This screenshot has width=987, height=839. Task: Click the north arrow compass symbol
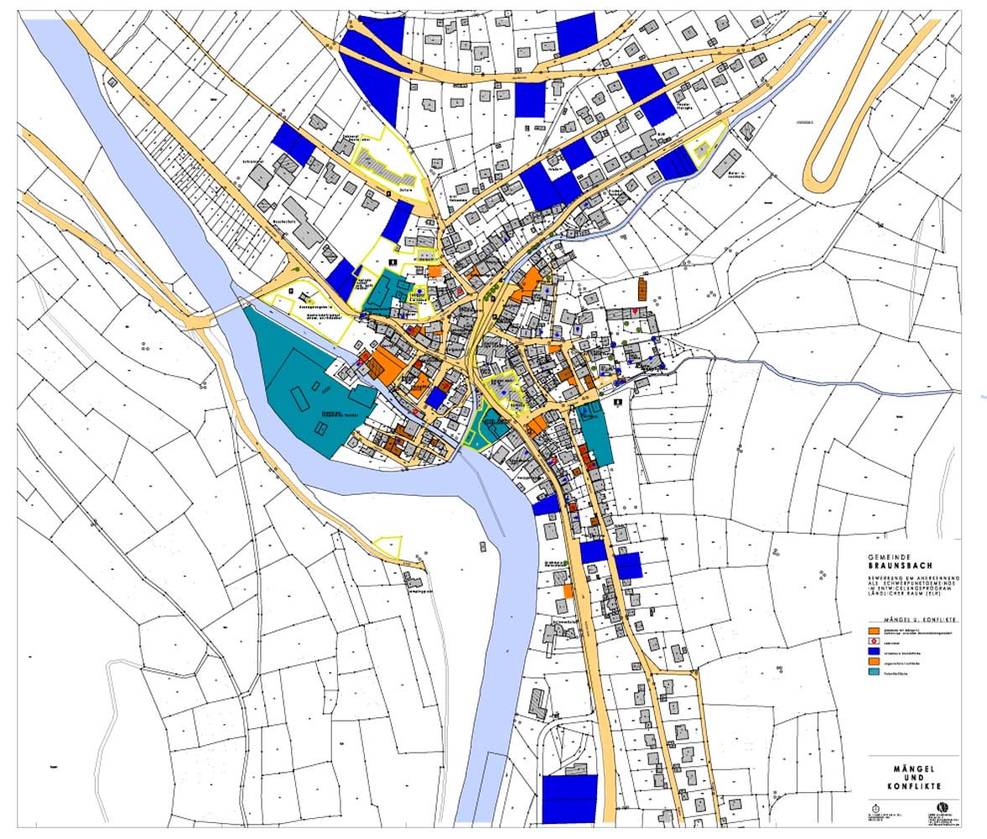pos(876,808)
